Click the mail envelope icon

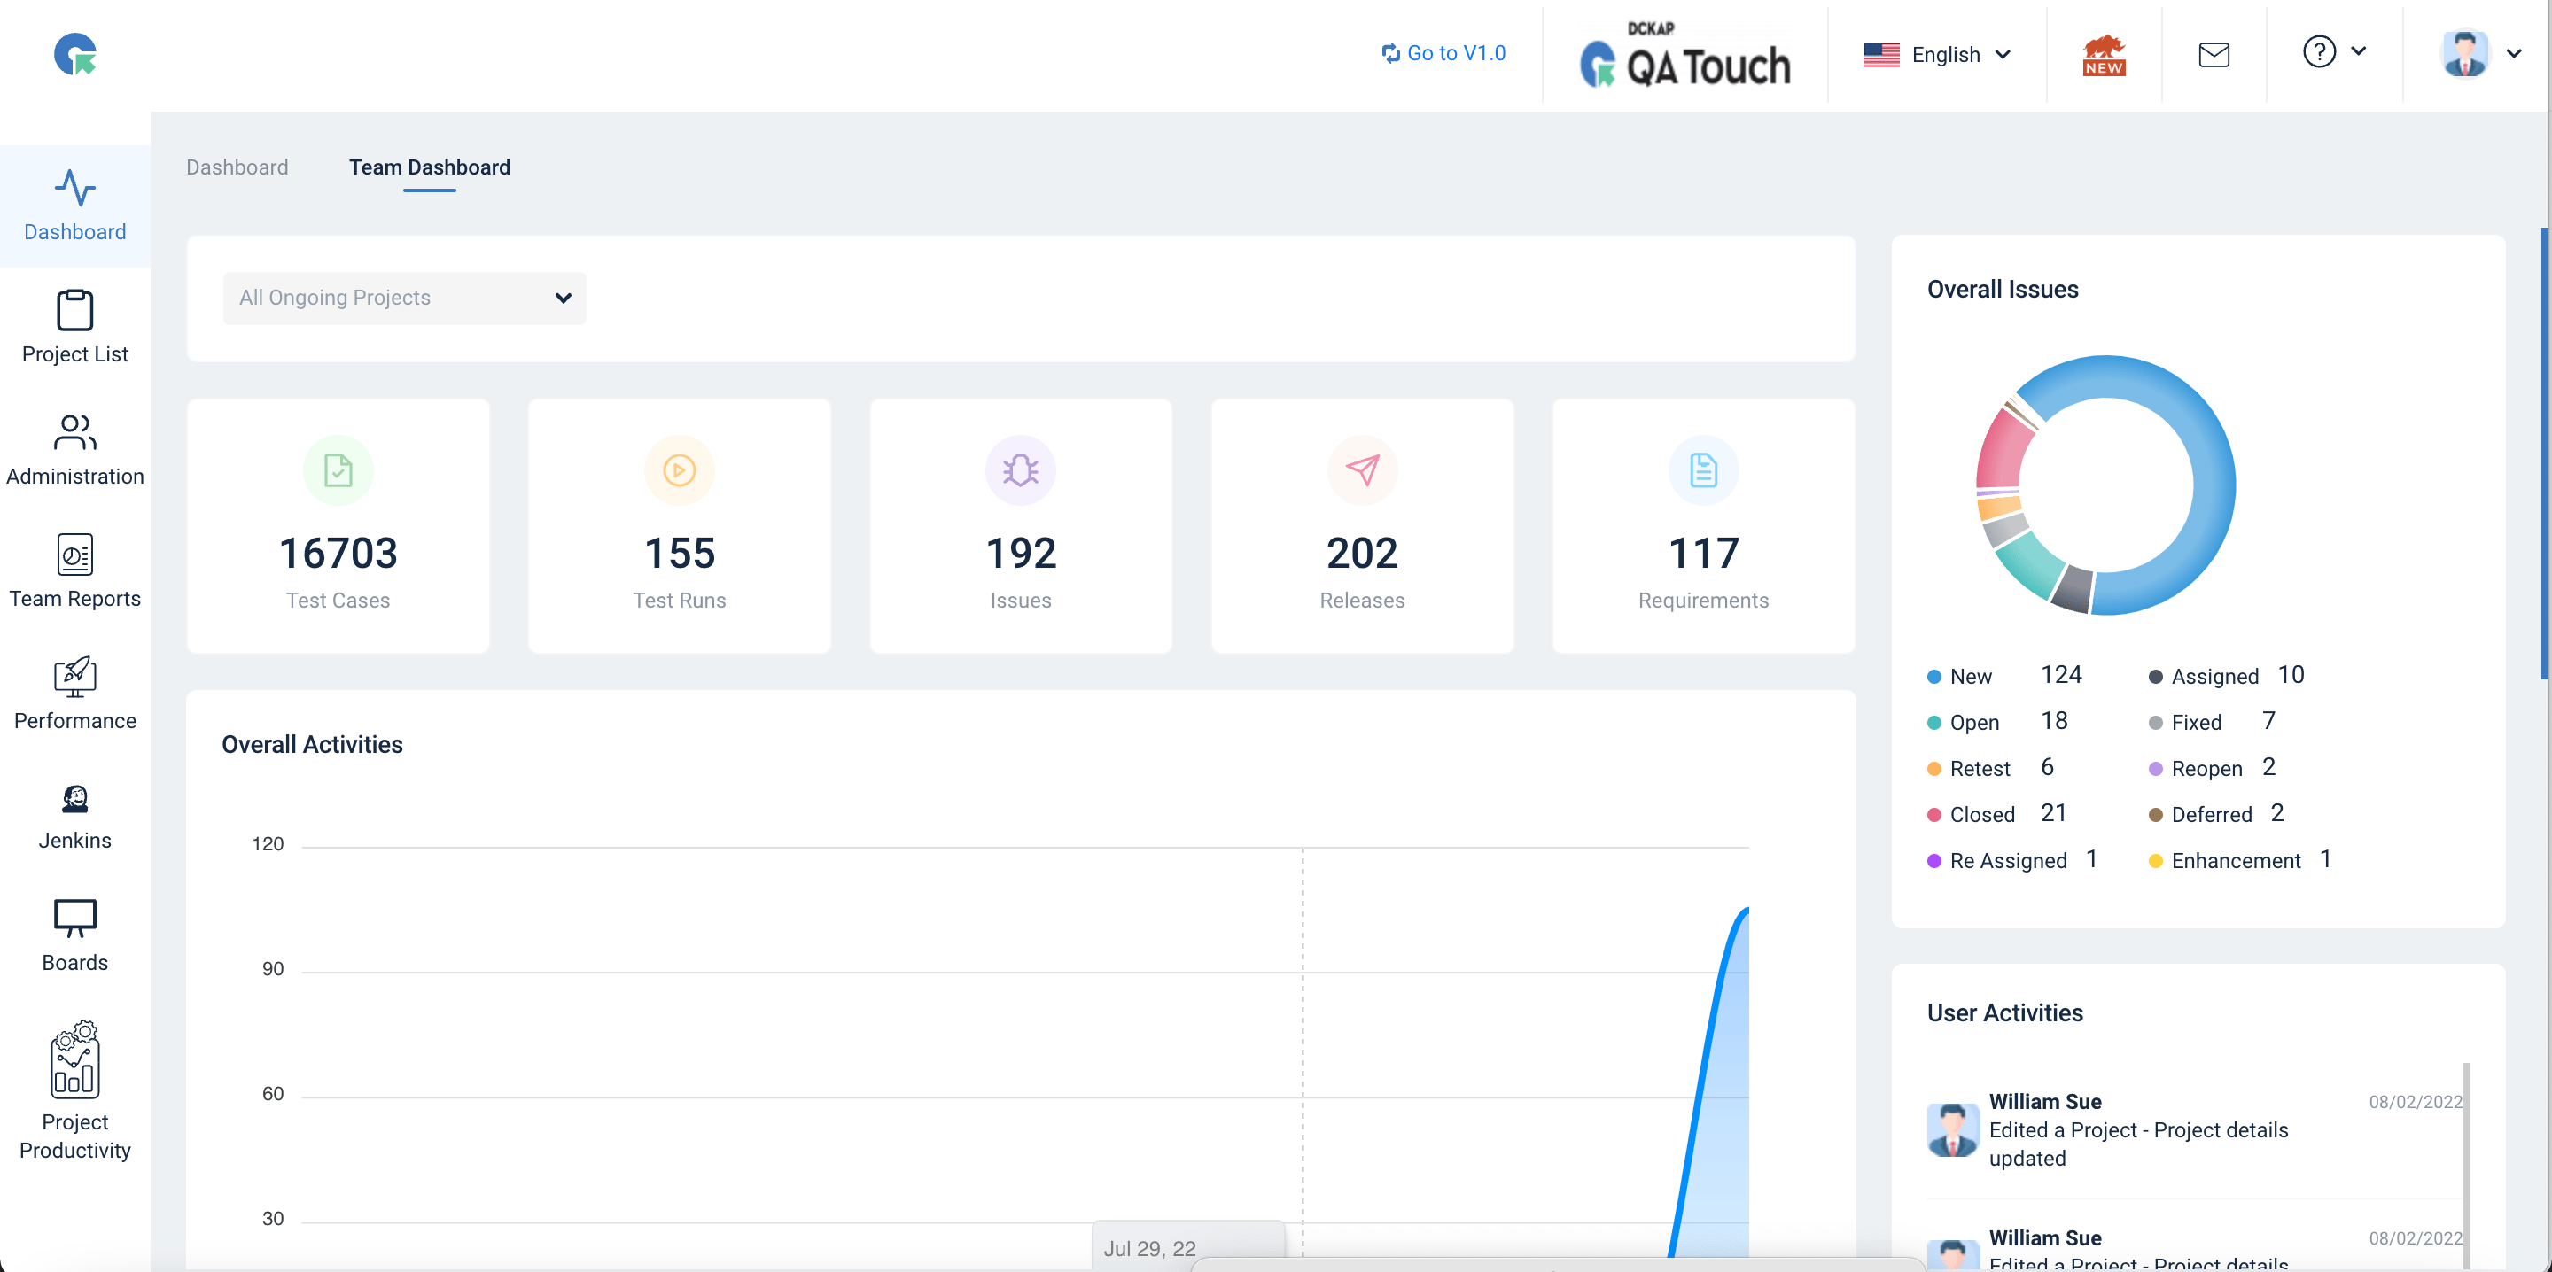coord(2214,55)
